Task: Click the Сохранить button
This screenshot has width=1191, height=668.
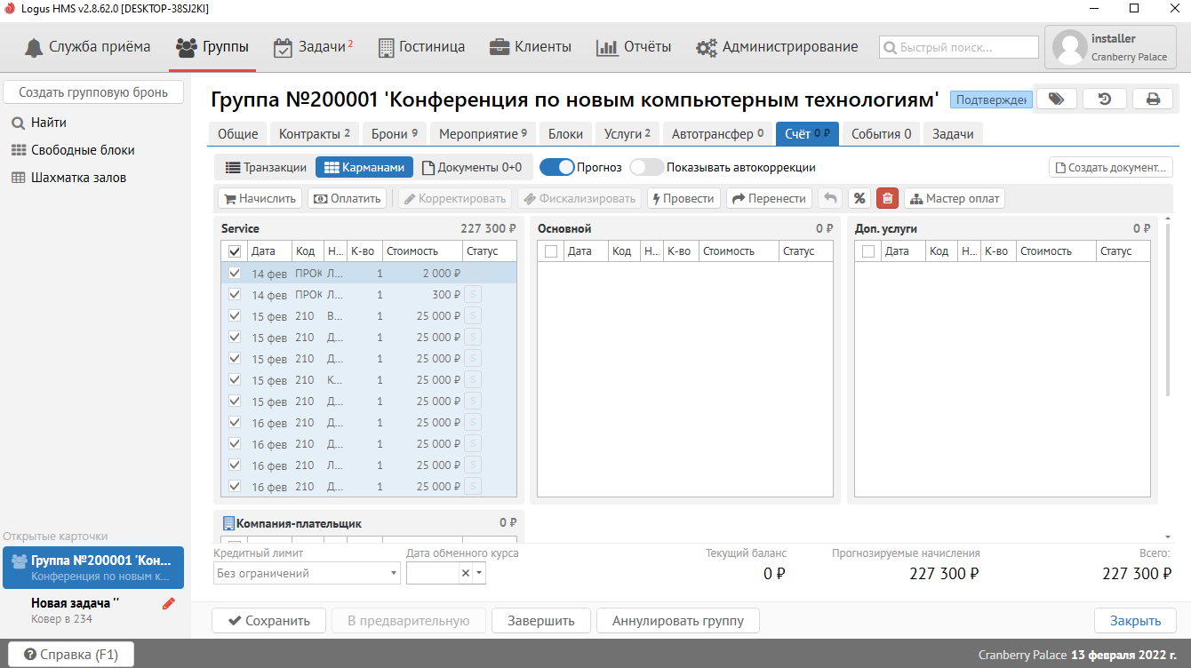Action: [269, 621]
